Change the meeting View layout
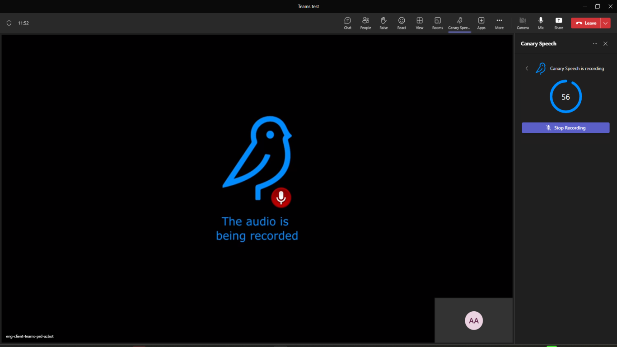The height and width of the screenshot is (347, 617). pos(420,23)
